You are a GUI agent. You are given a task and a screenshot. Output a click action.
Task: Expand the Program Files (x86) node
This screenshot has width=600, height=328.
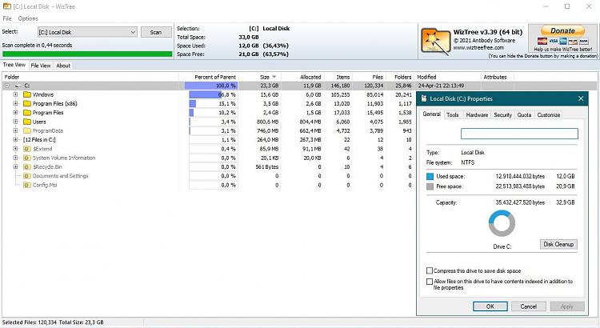coord(16,104)
